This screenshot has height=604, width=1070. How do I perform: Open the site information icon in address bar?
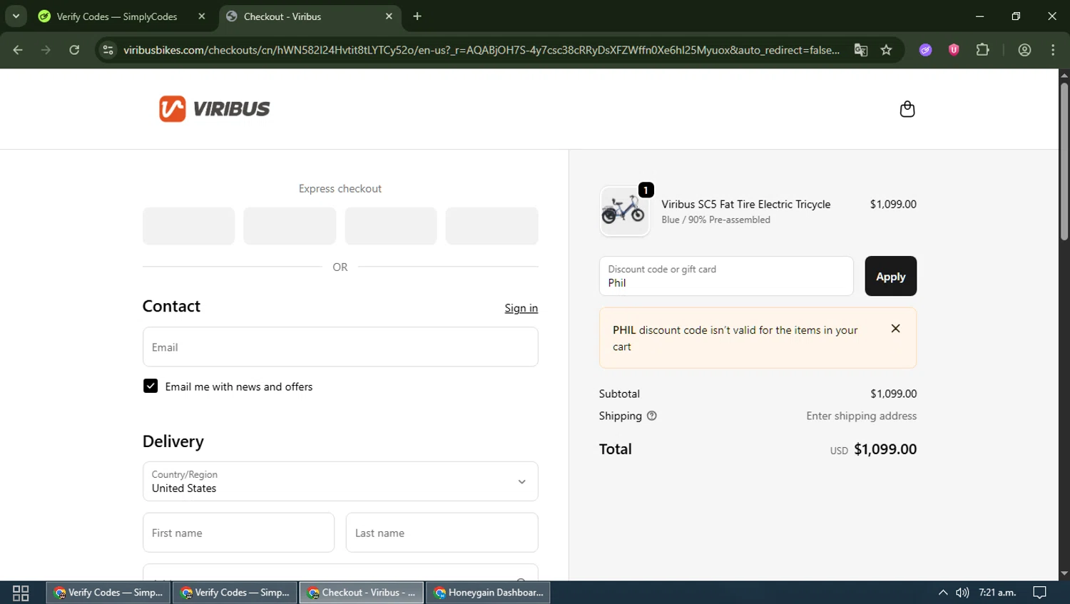click(108, 50)
